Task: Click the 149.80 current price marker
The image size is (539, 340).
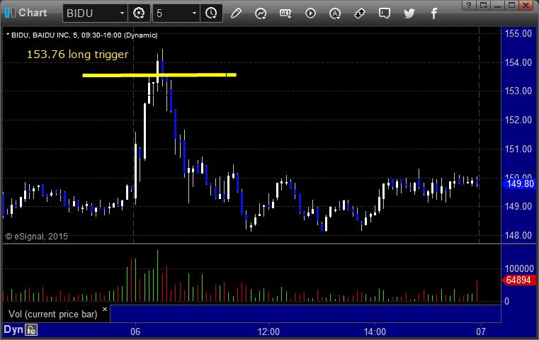Action: (520, 183)
